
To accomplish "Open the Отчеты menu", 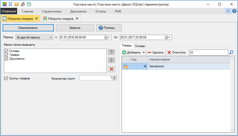I will (x=101, y=11).
